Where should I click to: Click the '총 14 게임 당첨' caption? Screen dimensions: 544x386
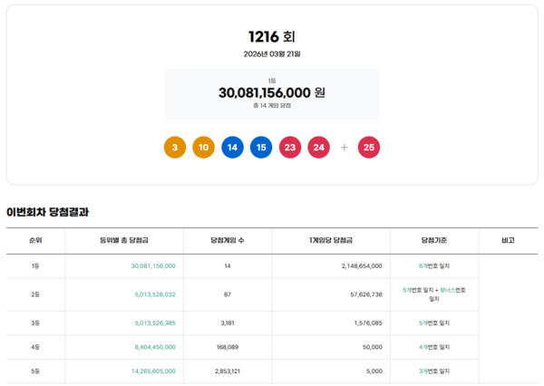(272, 105)
